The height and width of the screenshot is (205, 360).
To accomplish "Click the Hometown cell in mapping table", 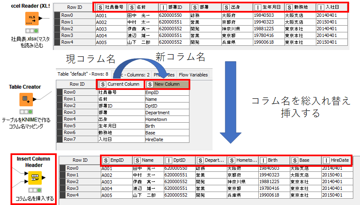I will [x=167, y=119].
